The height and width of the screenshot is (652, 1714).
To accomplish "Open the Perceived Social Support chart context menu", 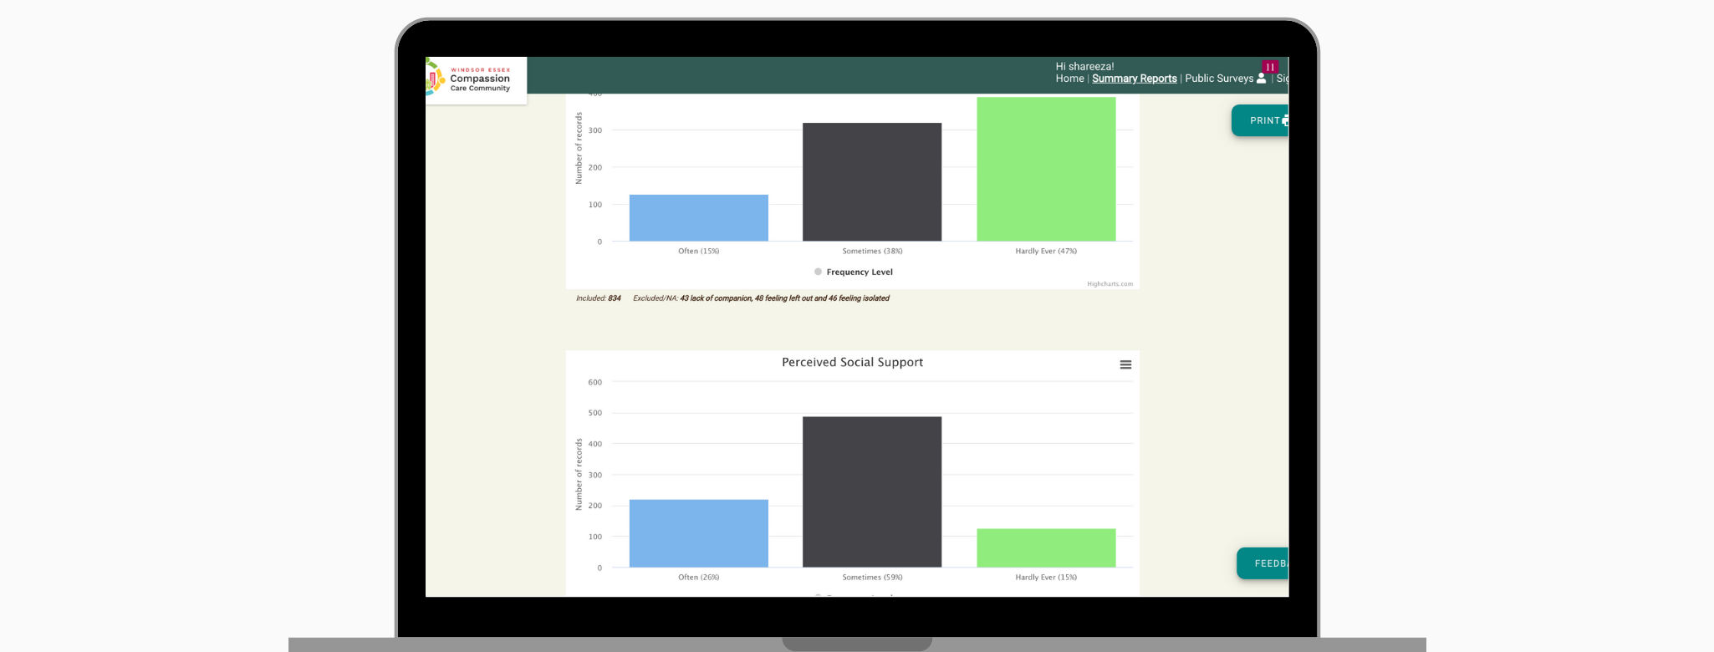I will 1125,364.
